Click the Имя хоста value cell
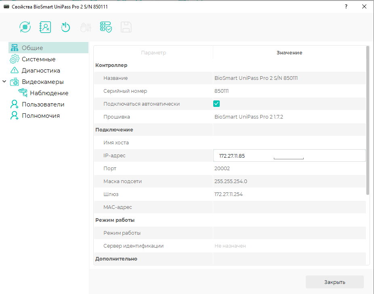The image size is (374, 294). tap(289, 142)
